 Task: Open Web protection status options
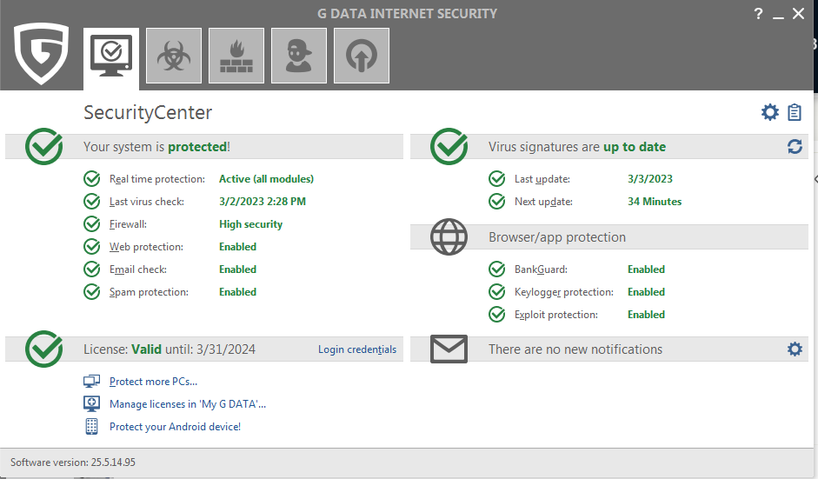coord(146,247)
